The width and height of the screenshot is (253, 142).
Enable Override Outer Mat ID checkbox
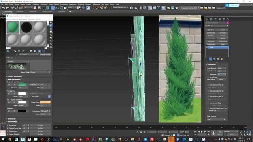click(x=208, y=91)
